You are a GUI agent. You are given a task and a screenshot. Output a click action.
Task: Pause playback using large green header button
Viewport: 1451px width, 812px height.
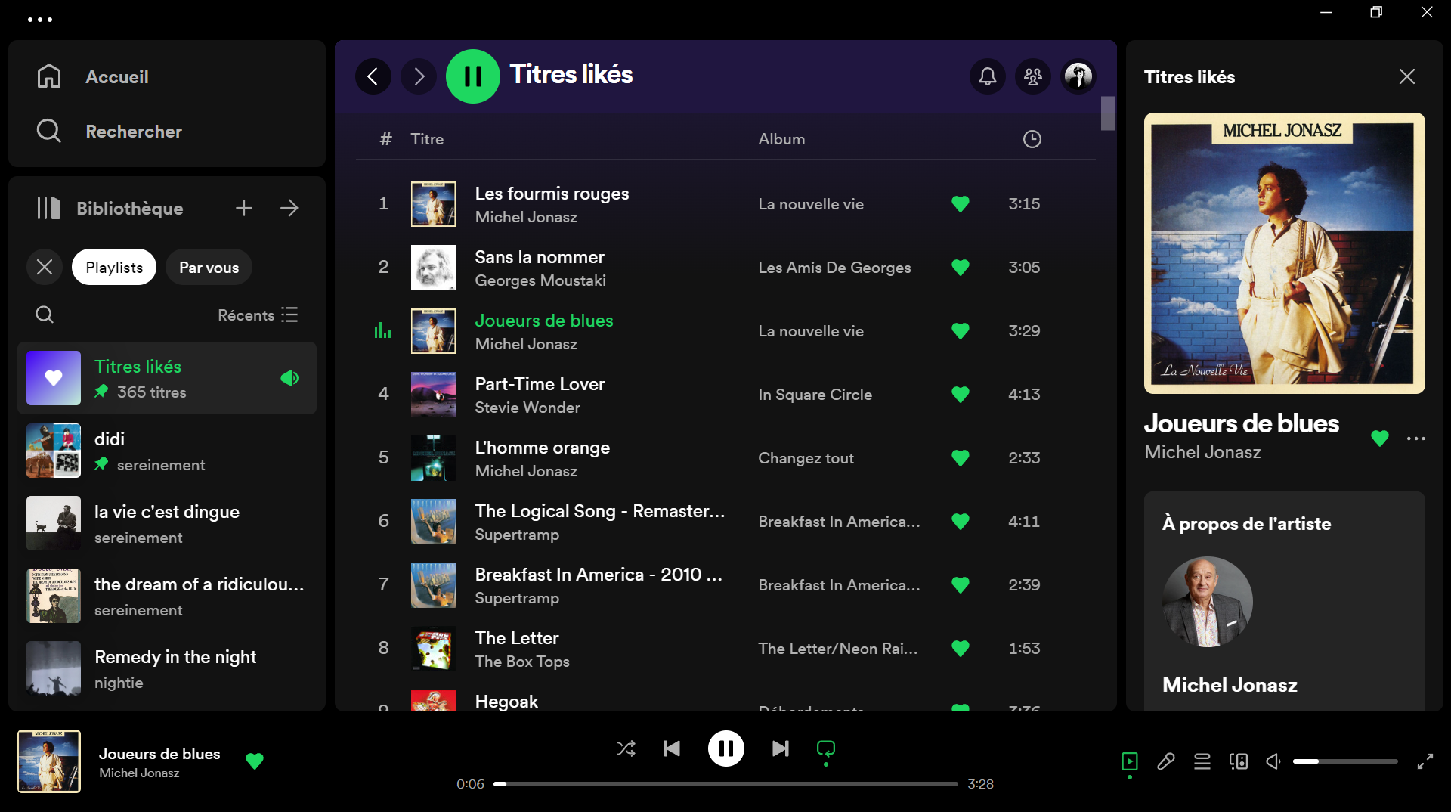473,76
